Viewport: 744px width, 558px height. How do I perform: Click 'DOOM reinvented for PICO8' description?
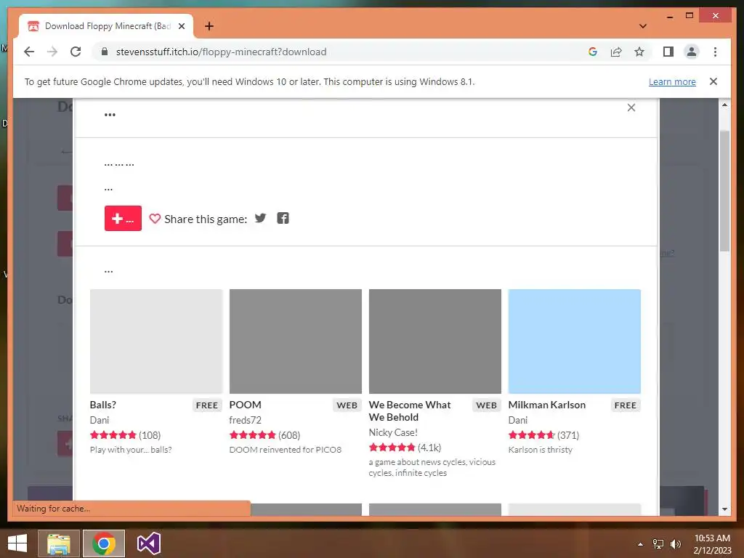coord(285,449)
